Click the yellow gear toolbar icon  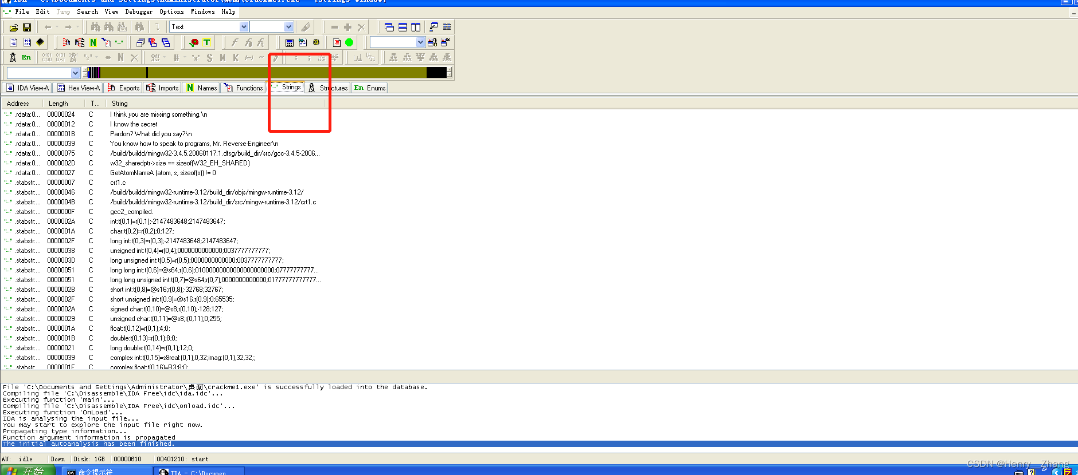tap(316, 42)
